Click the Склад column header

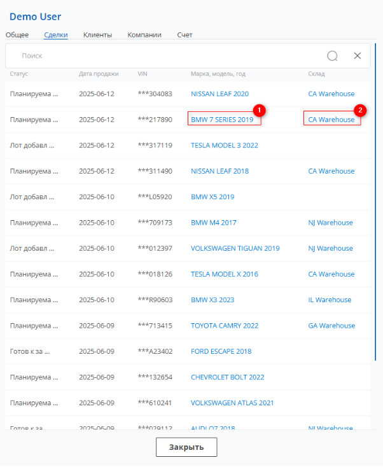point(316,74)
